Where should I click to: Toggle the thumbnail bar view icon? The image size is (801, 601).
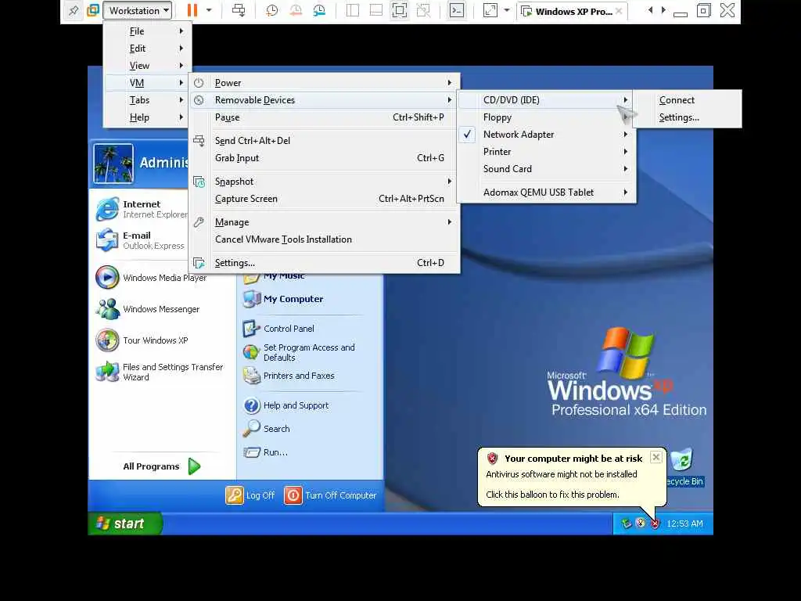point(376,10)
